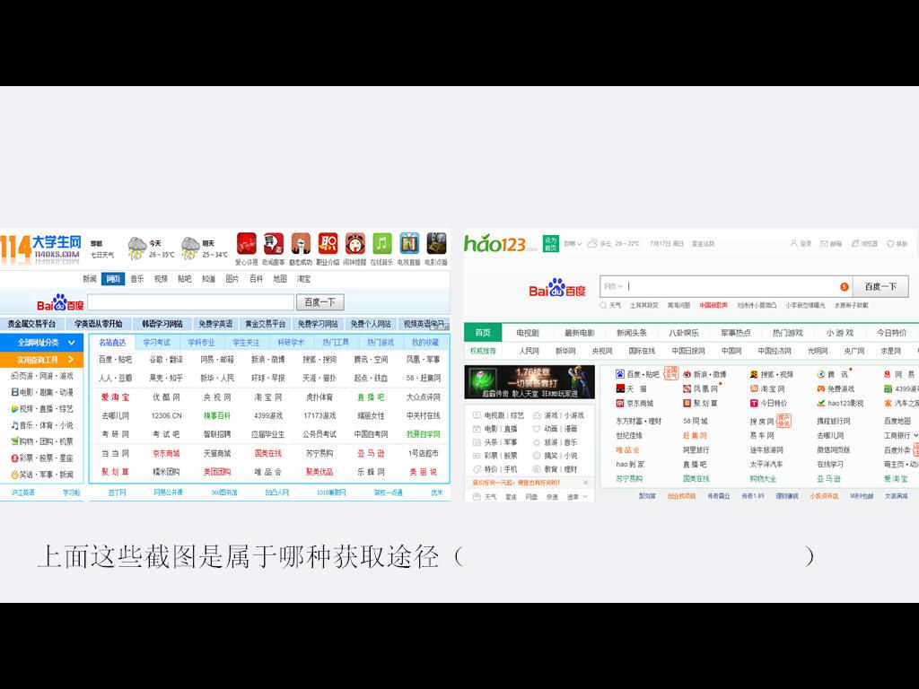Open the 京东商城 link on 114
The width and height of the screenshot is (919, 689).
pos(166,453)
